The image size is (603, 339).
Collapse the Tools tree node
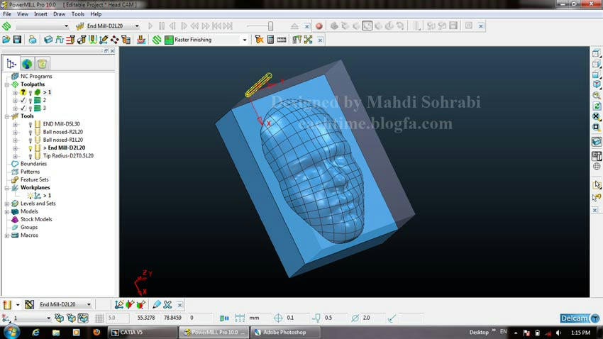tap(7, 116)
